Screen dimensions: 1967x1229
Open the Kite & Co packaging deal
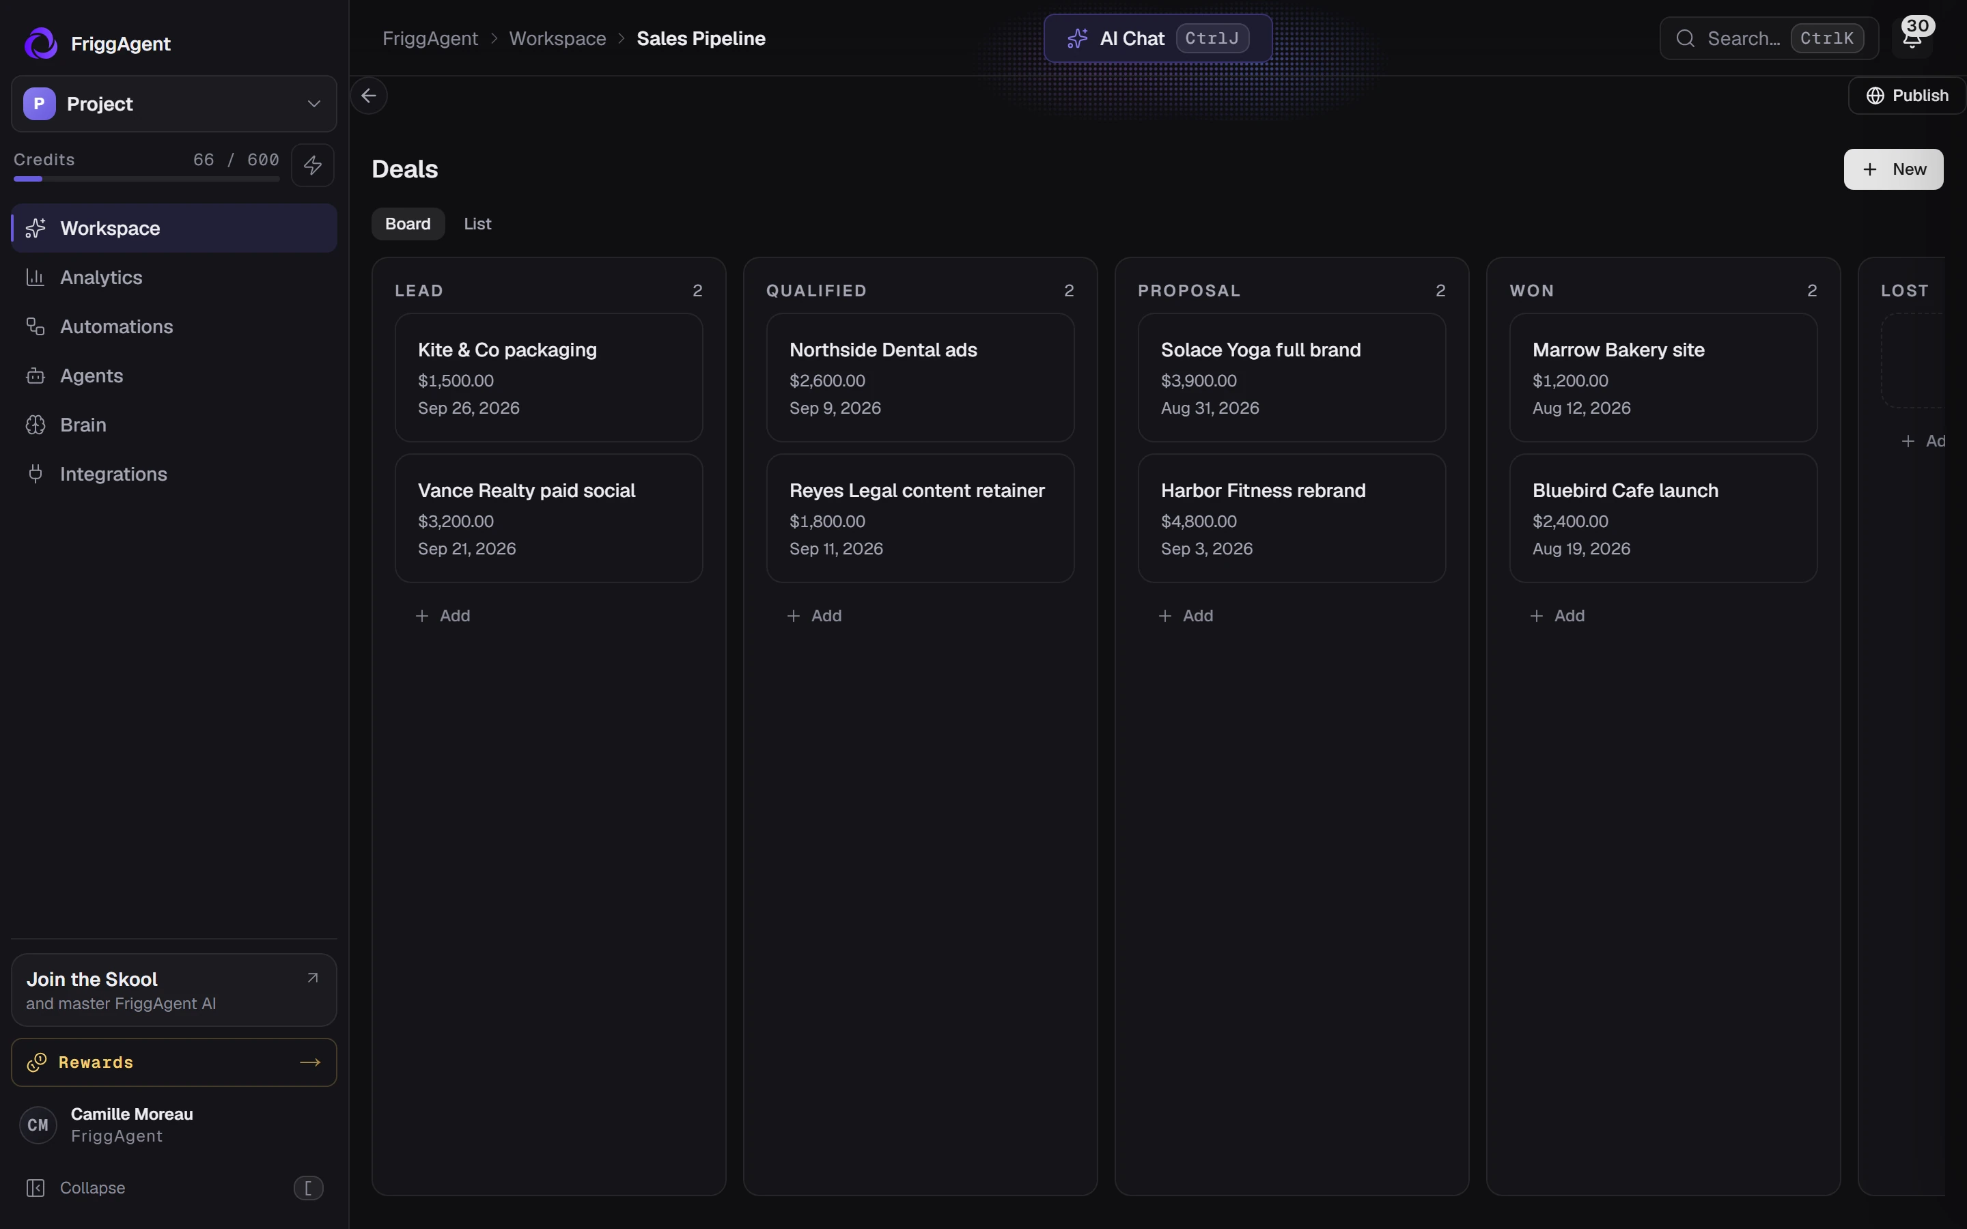click(x=548, y=378)
